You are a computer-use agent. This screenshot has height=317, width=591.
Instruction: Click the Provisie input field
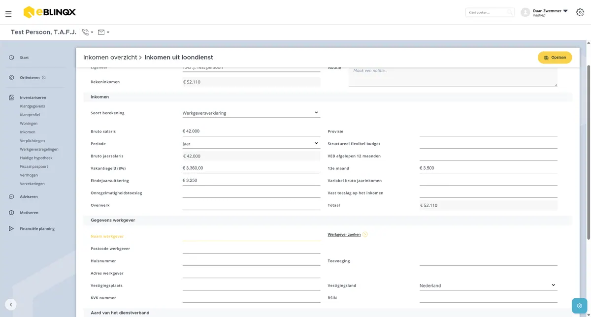coord(488,131)
